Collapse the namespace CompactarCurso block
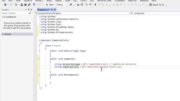This screenshot has width=180, height=101. pos(39,40)
